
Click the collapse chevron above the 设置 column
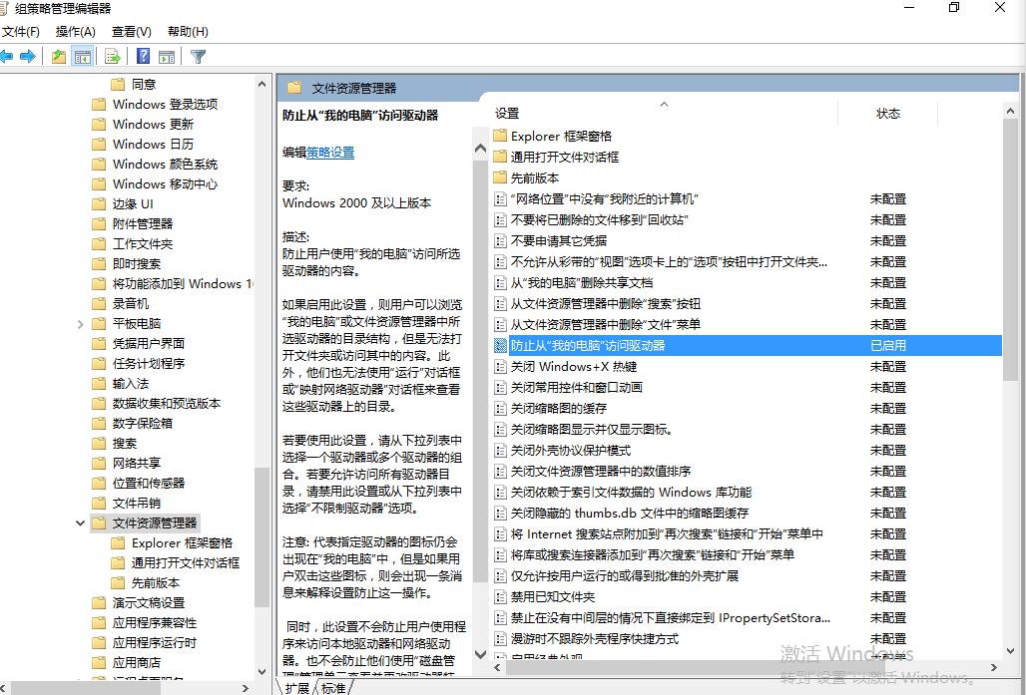point(663,103)
